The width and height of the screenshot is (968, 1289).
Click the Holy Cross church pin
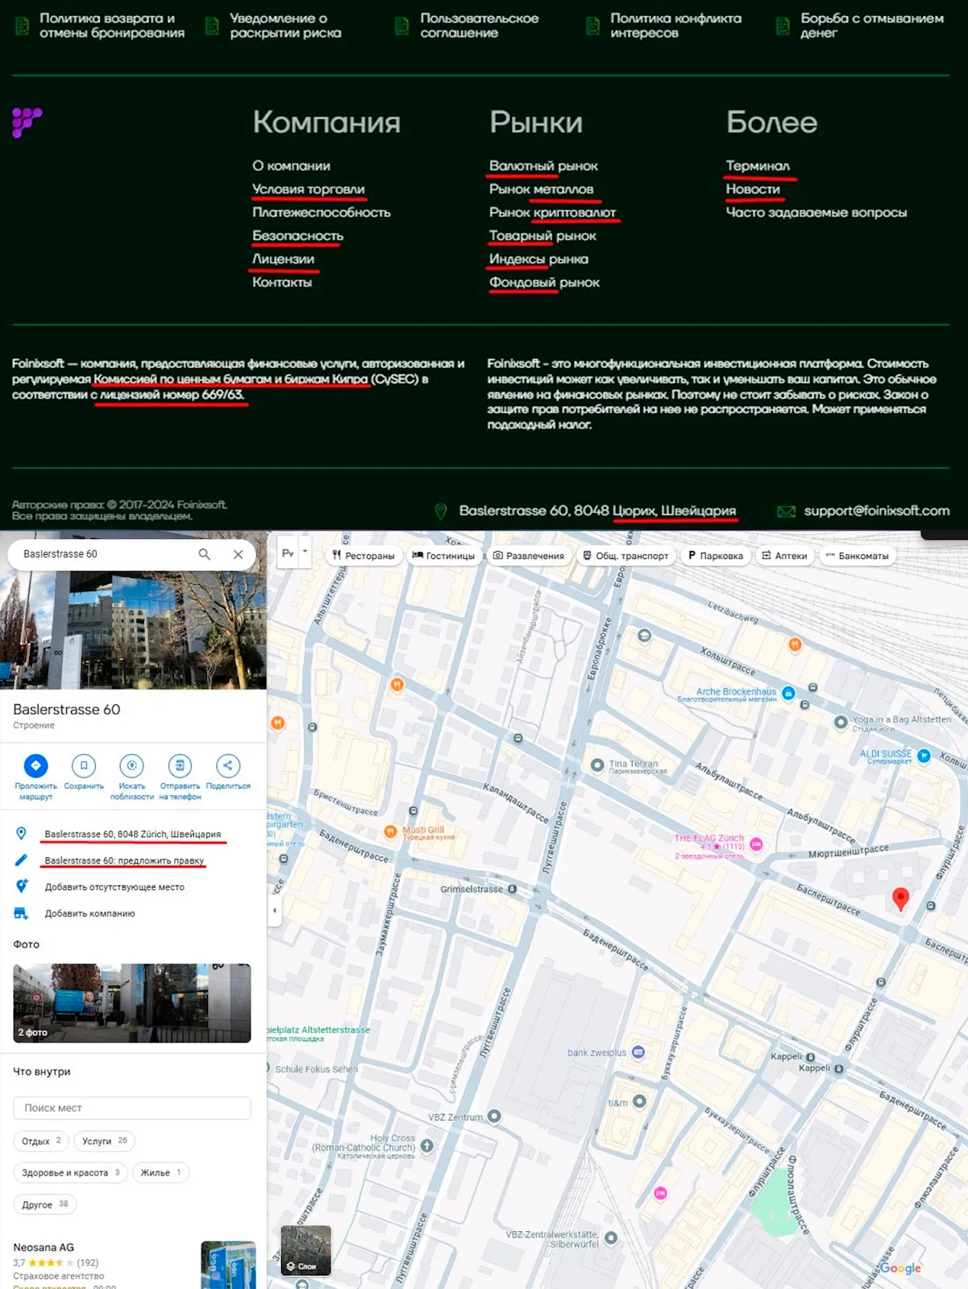(427, 1145)
